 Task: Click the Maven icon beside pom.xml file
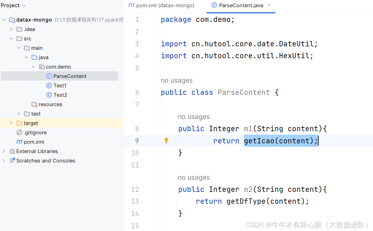(19, 142)
